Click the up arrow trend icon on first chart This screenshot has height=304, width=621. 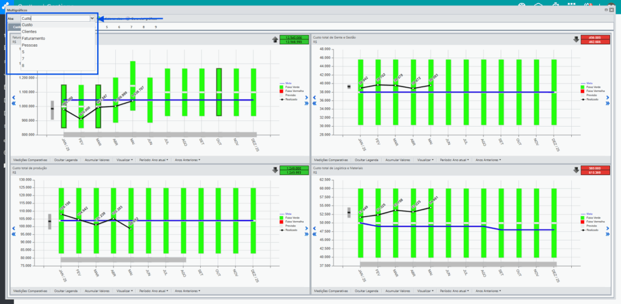[x=275, y=39]
